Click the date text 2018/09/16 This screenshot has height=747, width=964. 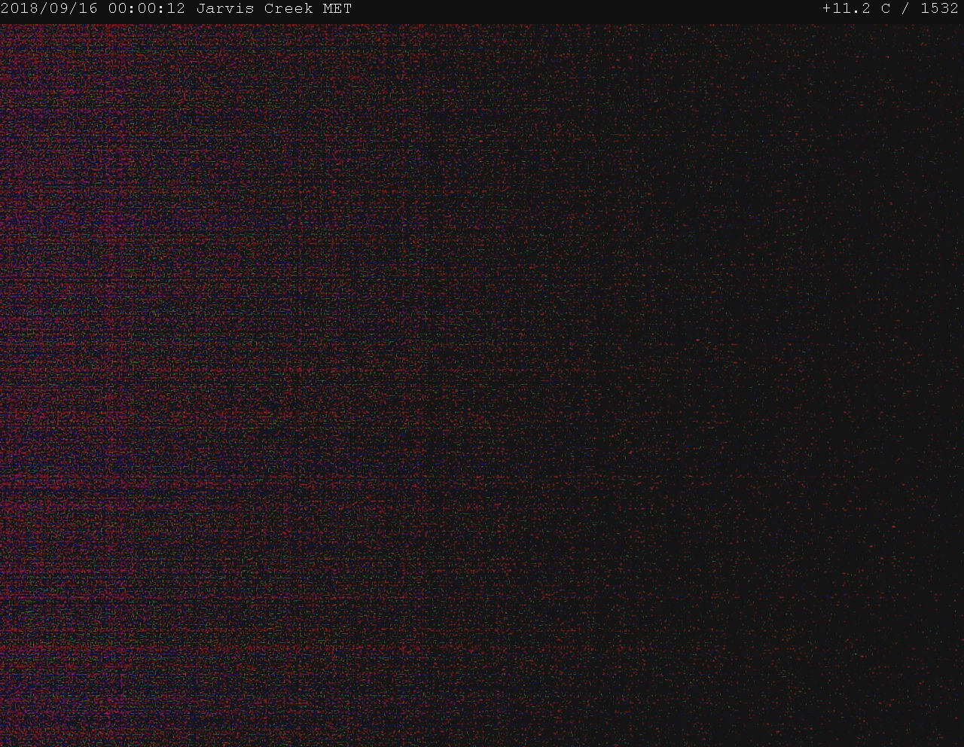(49, 9)
